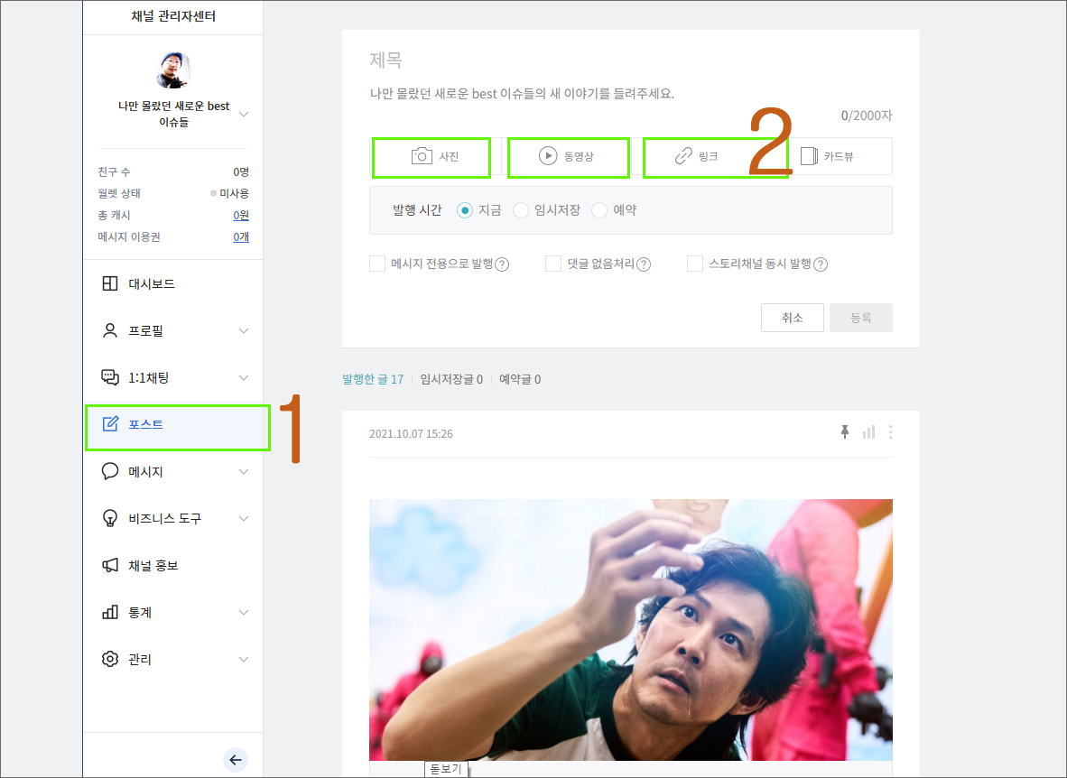Expand the 1:1채팅 menu chevron
This screenshot has height=778, width=1067.
coord(244,378)
